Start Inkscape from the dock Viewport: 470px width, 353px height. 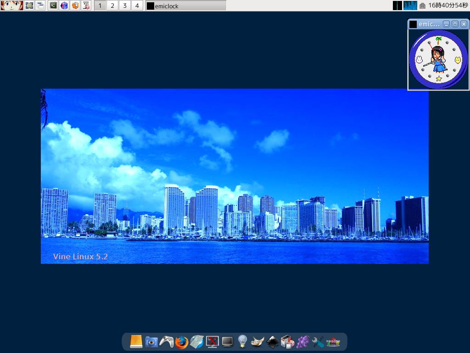pos(273,342)
